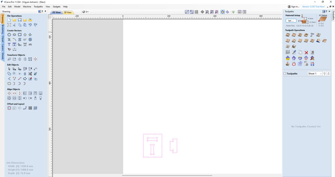Viewport: 335px width, 177px height.
Task: Open the File menu
Action: (4, 7)
